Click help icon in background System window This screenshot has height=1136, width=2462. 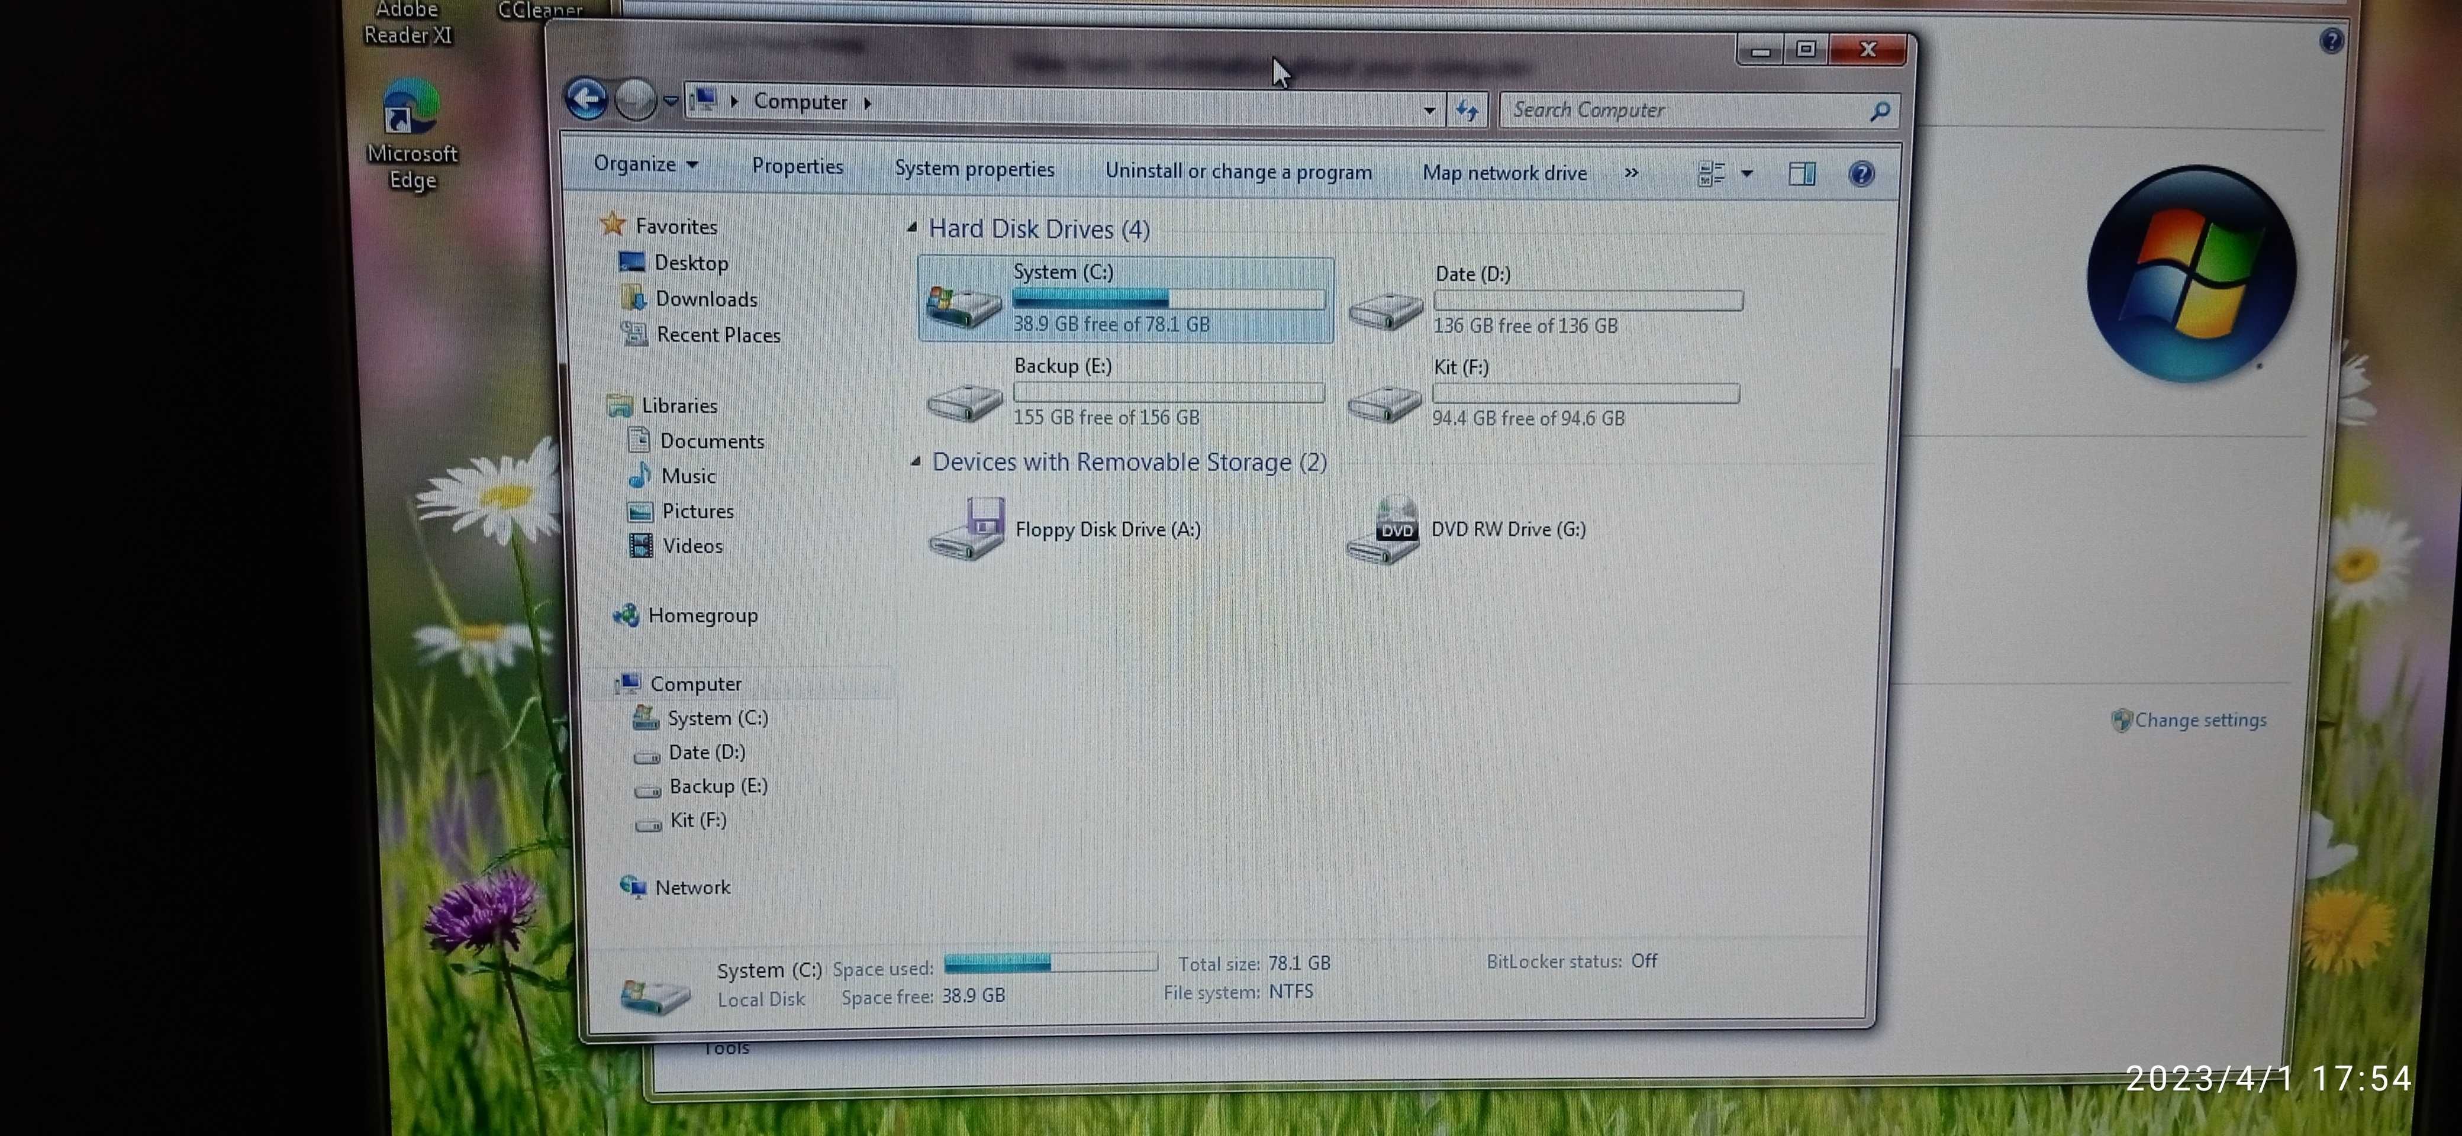click(x=2331, y=40)
